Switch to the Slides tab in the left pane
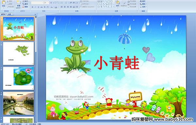 pyautogui.click(x=3, y=14)
